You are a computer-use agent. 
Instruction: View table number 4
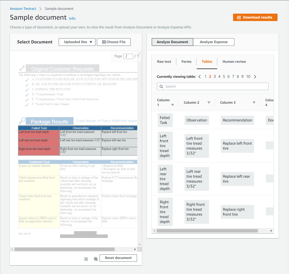point(219,77)
